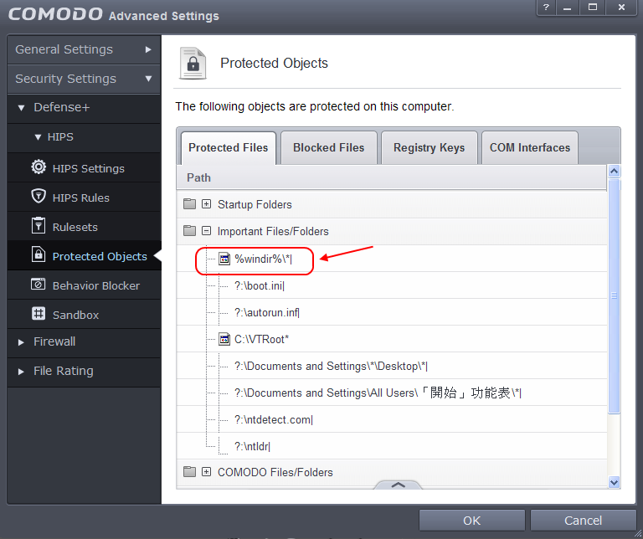Click the vertical scrollbar thumb
This screenshot has width=643, height=539.
[x=614, y=296]
